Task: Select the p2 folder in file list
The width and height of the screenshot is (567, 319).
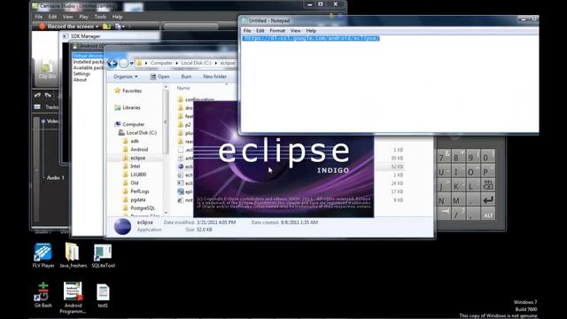Action: pyautogui.click(x=184, y=124)
